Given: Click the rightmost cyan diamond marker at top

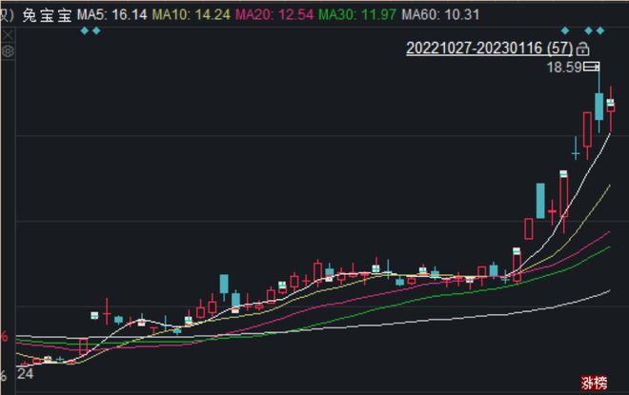Looking at the screenshot, I should (599, 30).
